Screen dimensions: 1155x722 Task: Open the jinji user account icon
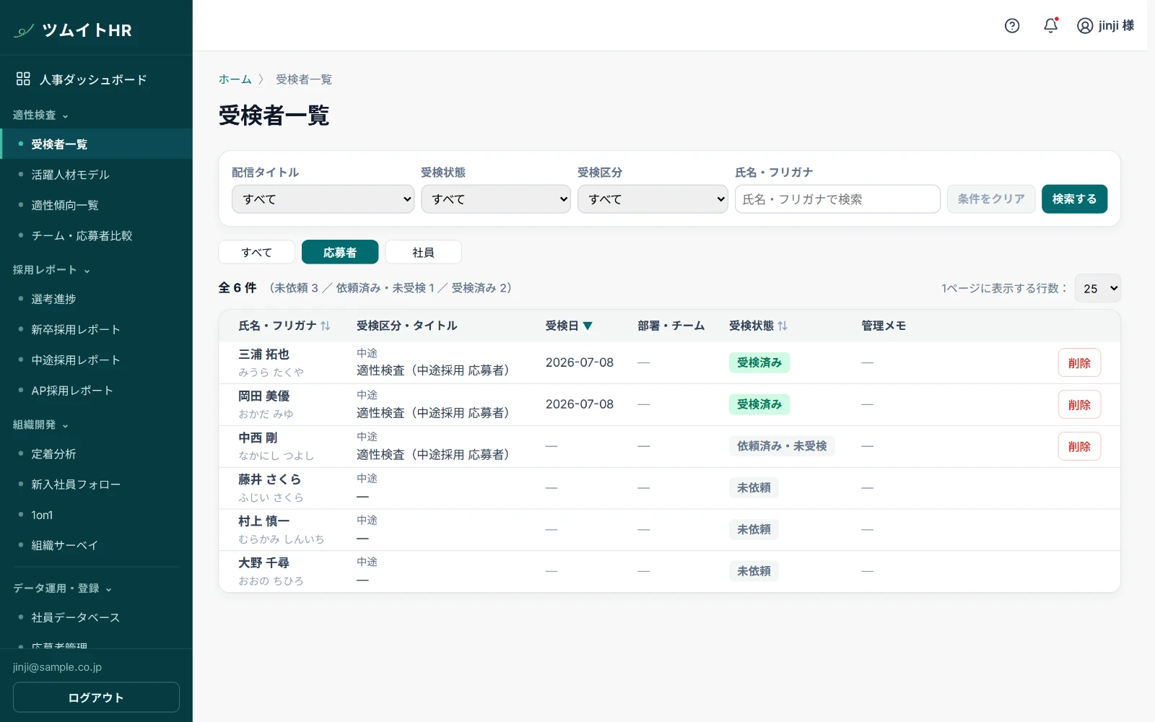pos(1085,26)
